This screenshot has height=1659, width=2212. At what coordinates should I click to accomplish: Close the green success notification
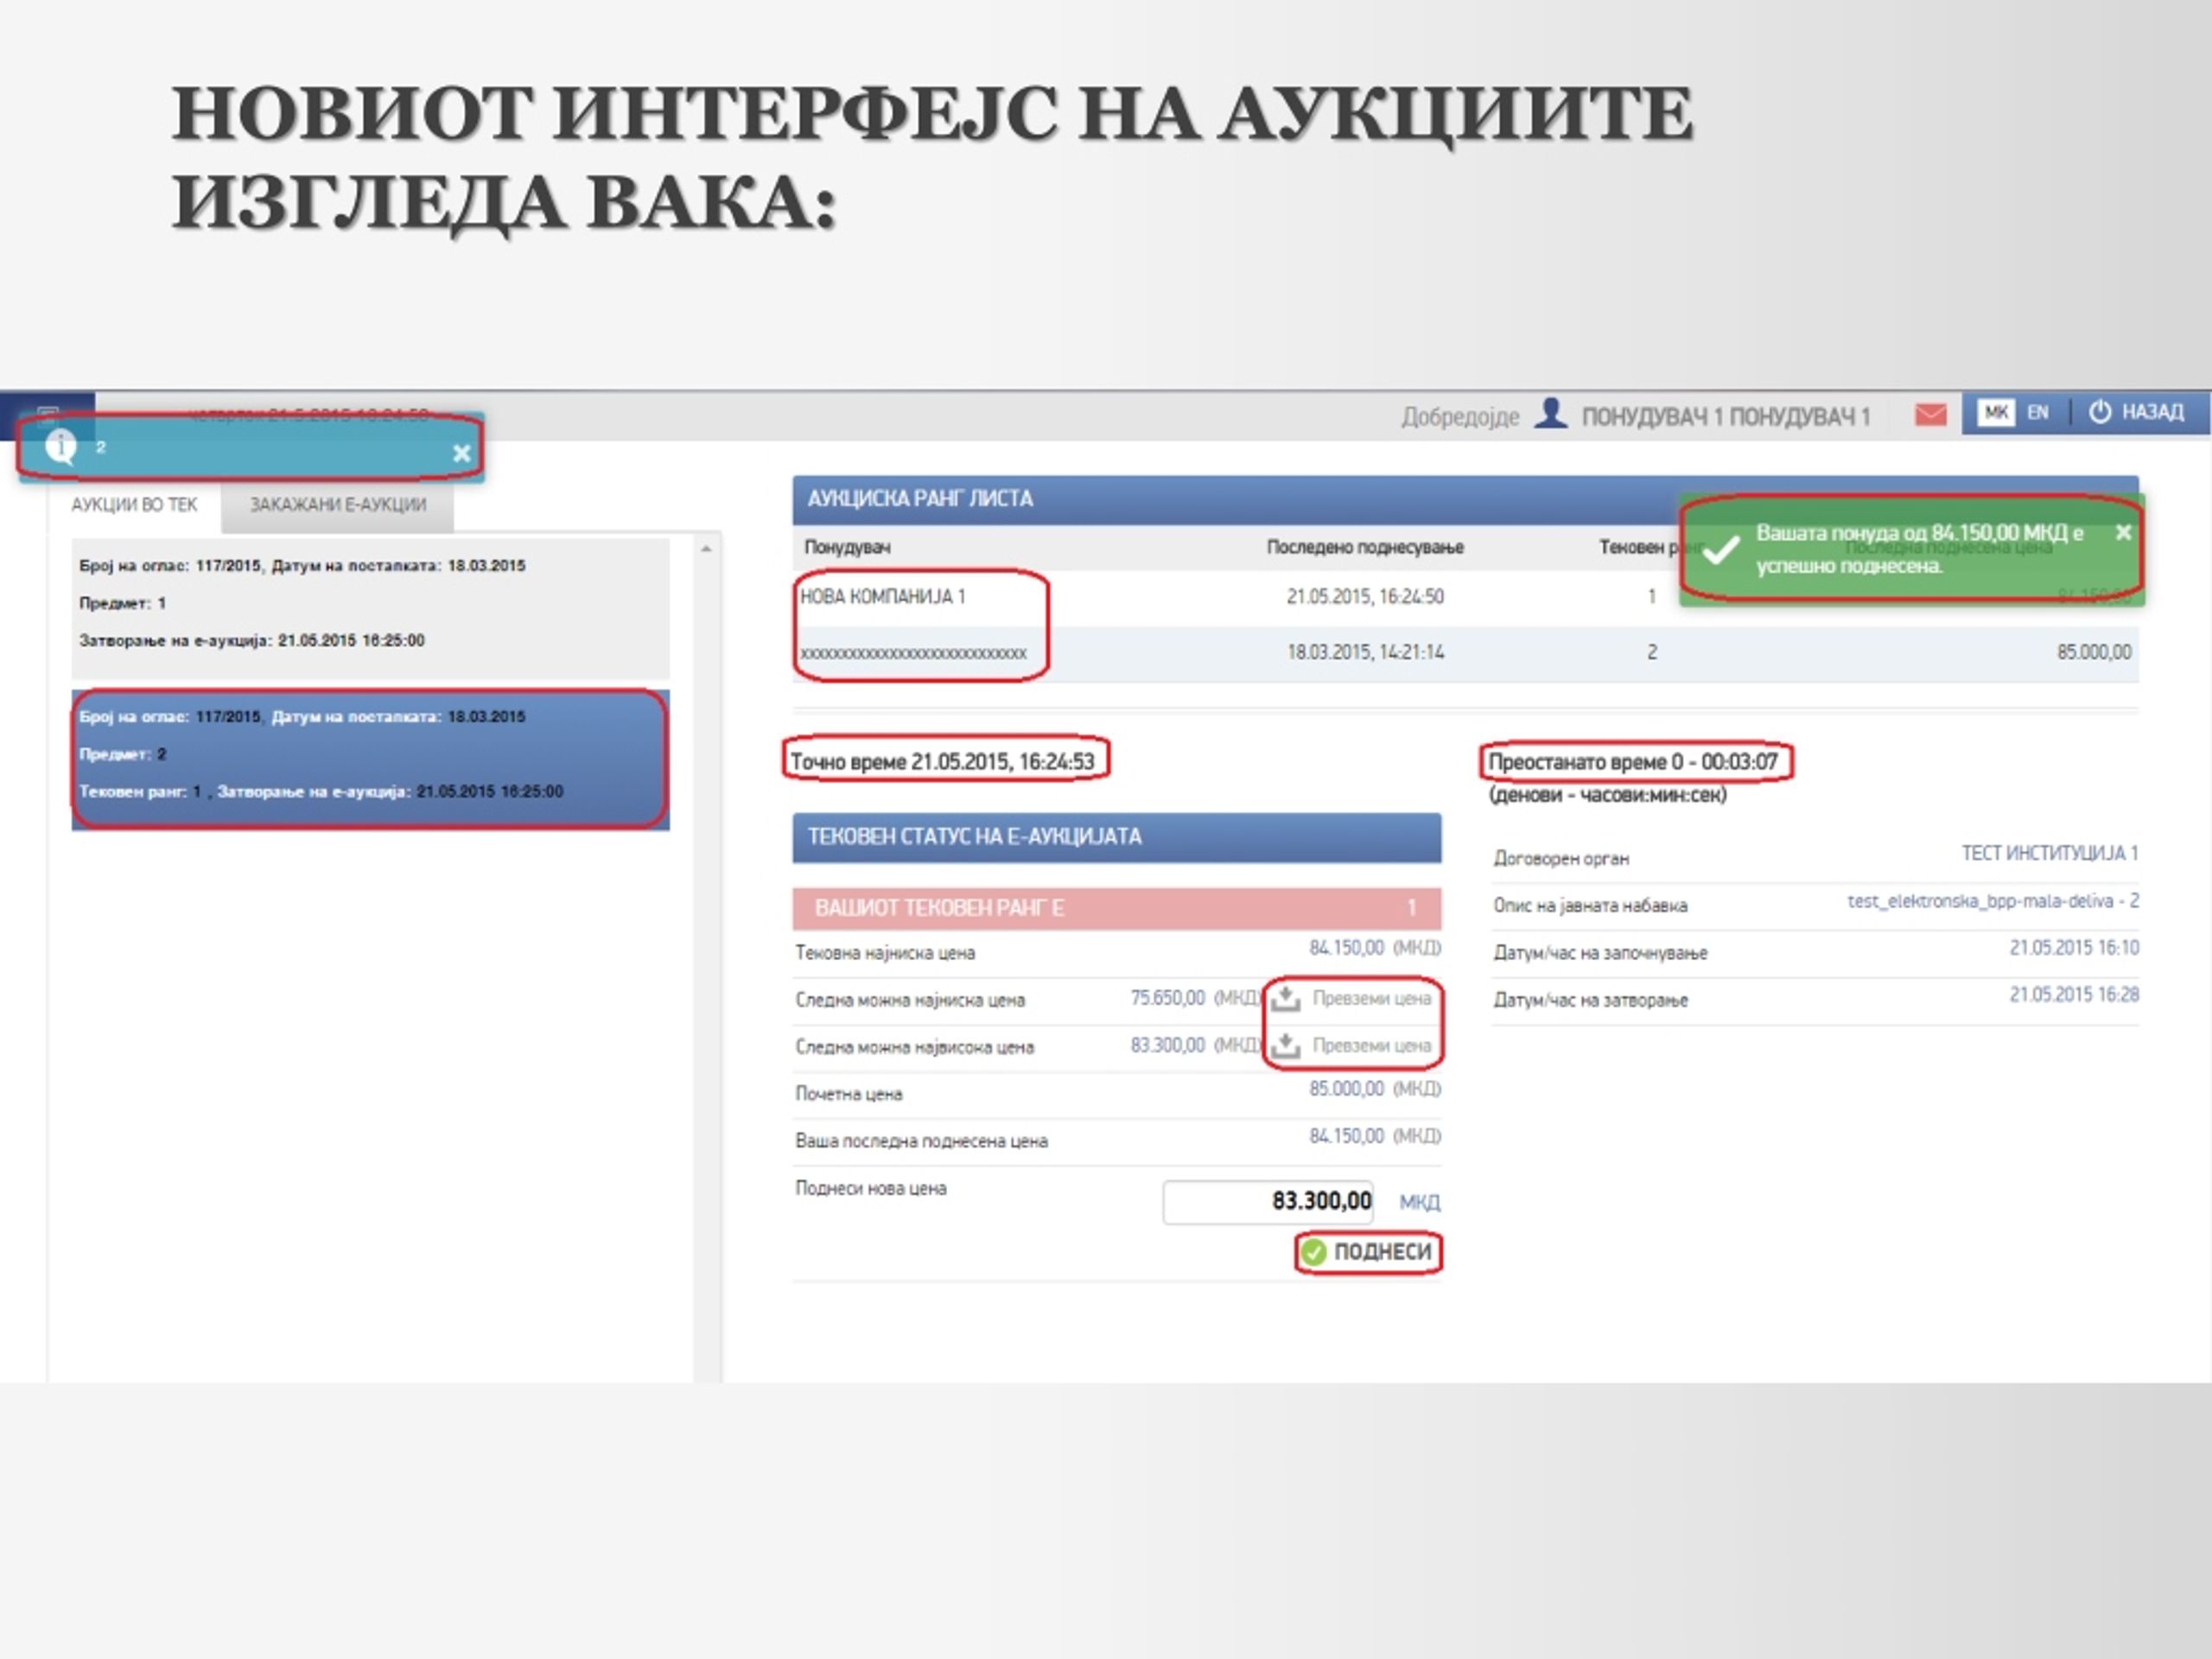tap(2123, 533)
